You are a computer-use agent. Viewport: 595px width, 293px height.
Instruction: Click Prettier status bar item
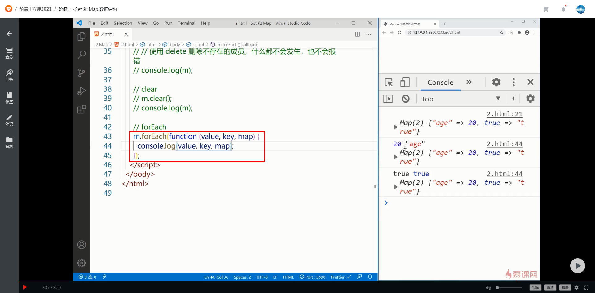point(341,277)
